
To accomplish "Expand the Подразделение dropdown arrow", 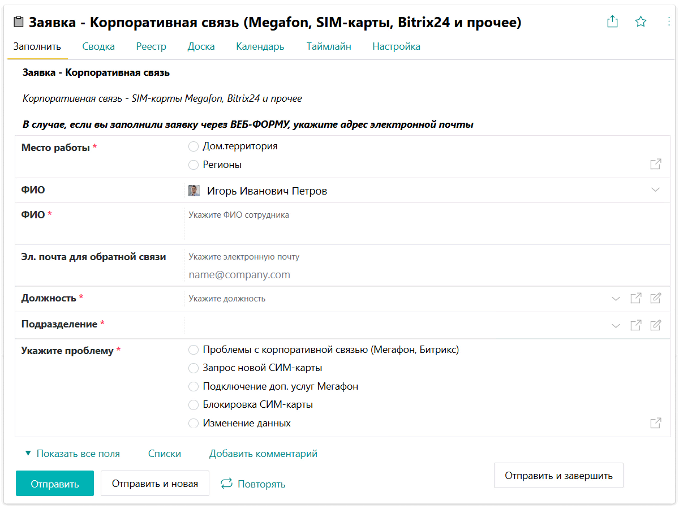I will [616, 325].
